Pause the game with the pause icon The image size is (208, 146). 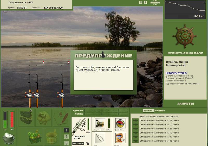click(141, 2)
